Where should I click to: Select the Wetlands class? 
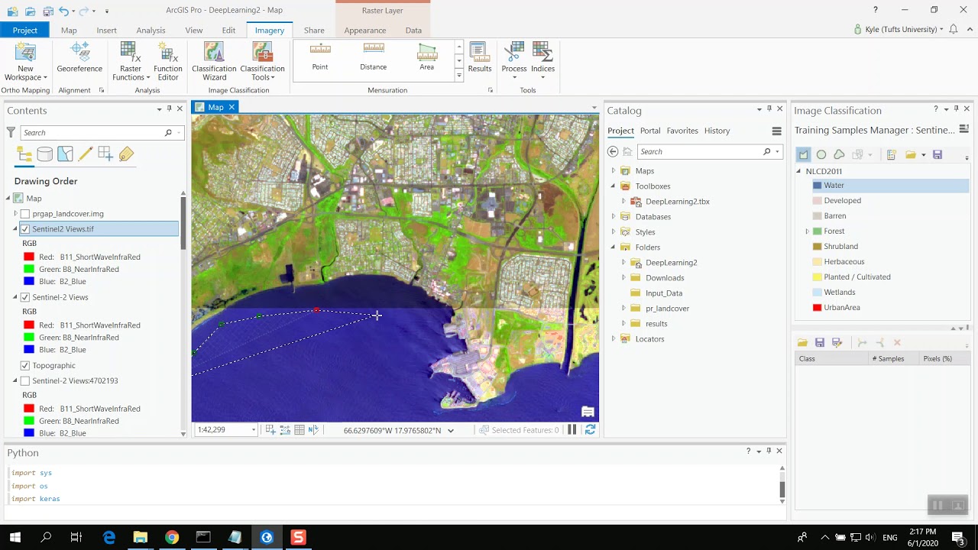(x=839, y=293)
